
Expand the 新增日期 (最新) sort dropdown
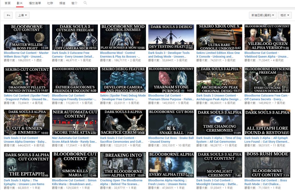263,15
